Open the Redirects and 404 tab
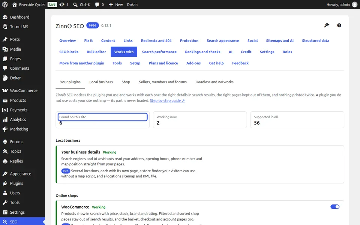Image resolution: width=360 pixels, height=225 pixels. 156,40
